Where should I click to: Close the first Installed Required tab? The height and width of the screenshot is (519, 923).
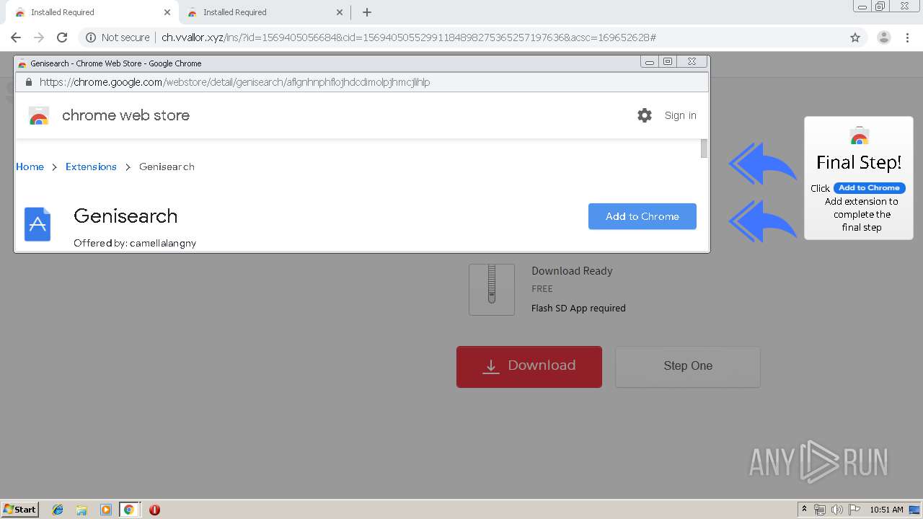tap(167, 12)
